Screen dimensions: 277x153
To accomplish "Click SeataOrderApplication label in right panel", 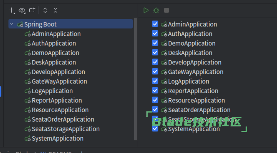I will 199,110.
